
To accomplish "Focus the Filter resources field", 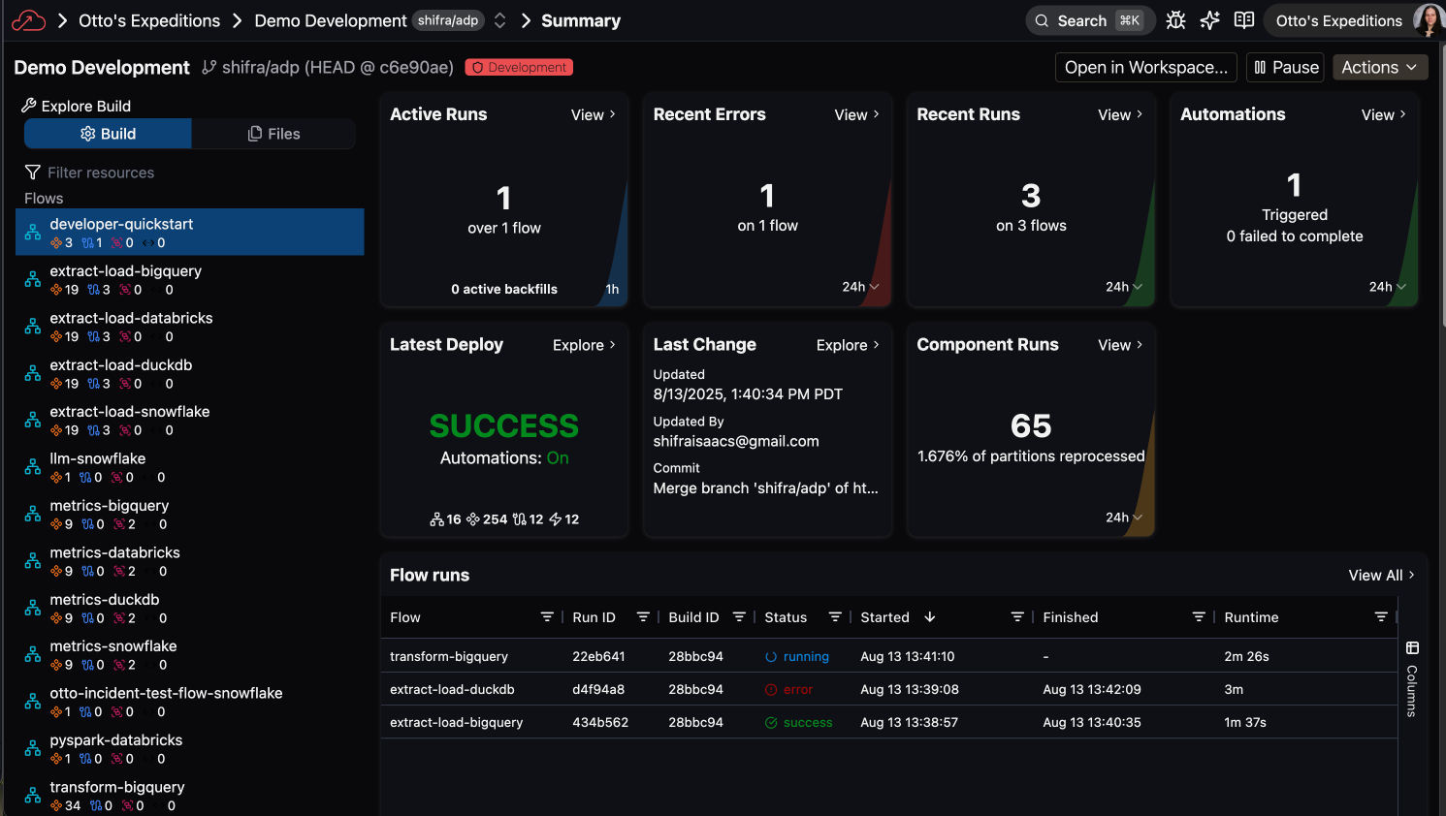I will (190, 173).
